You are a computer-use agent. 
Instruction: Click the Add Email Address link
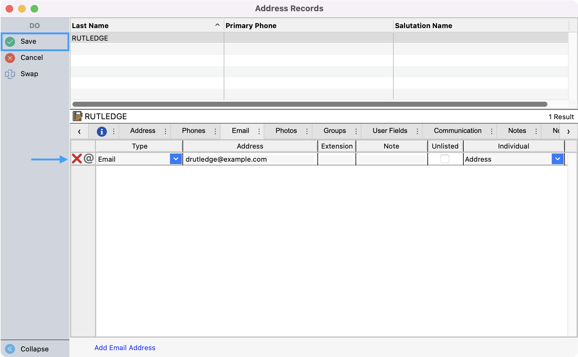pyautogui.click(x=125, y=348)
